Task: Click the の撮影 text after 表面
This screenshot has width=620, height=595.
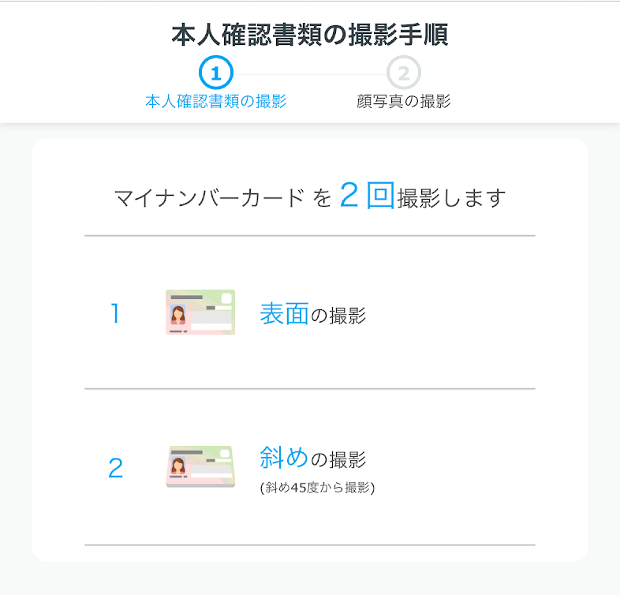Action: 338,316
